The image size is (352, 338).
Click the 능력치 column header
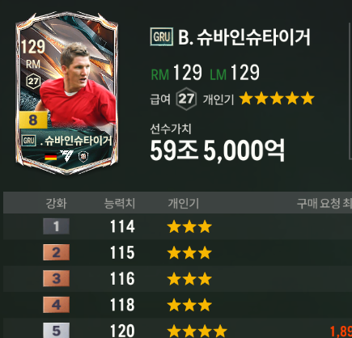[x=120, y=203]
